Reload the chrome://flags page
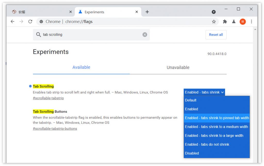This screenshot has width=264, height=166. (x=30, y=22)
